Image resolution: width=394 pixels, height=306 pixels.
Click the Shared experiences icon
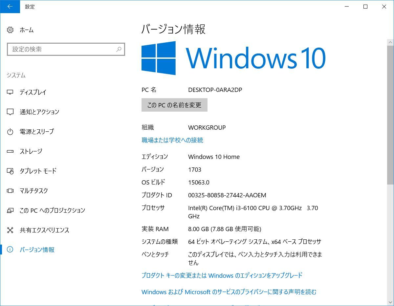(10, 230)
